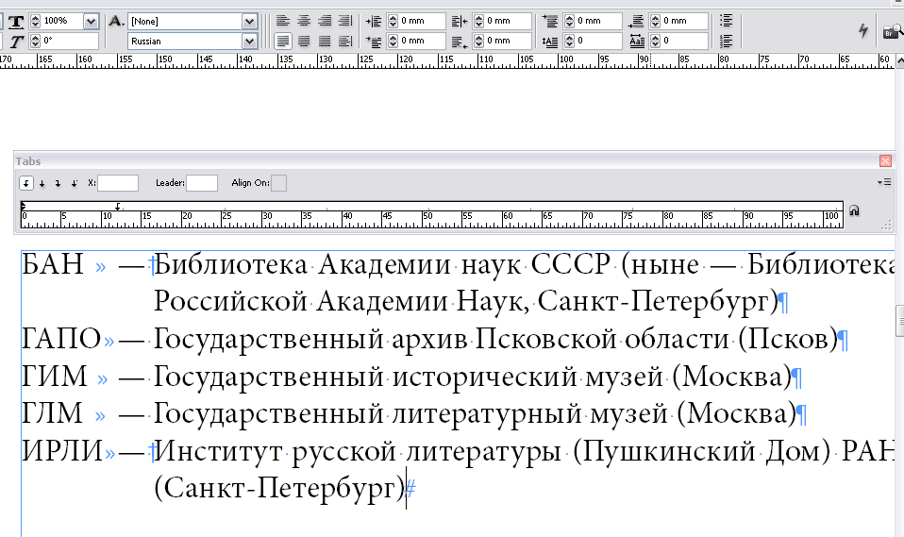
Task: Align paragraph text left
Action: pyautogui.click(x=282, y=22)
